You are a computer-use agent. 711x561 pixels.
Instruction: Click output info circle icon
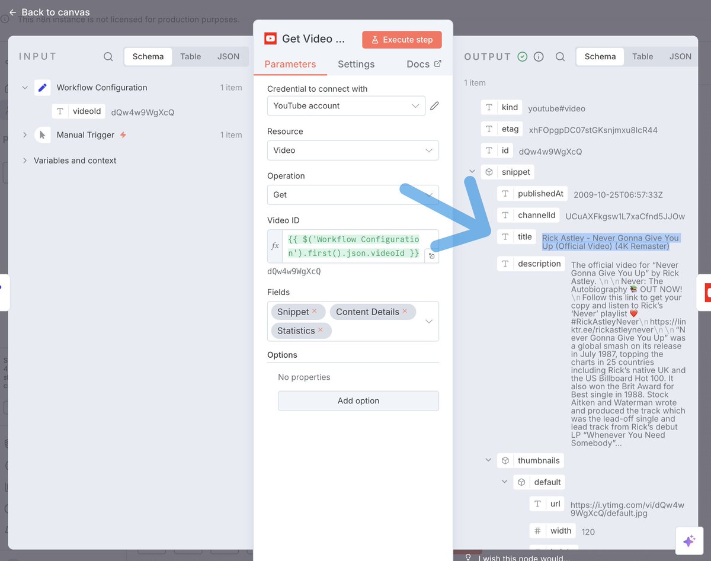(x=539, y=57)
